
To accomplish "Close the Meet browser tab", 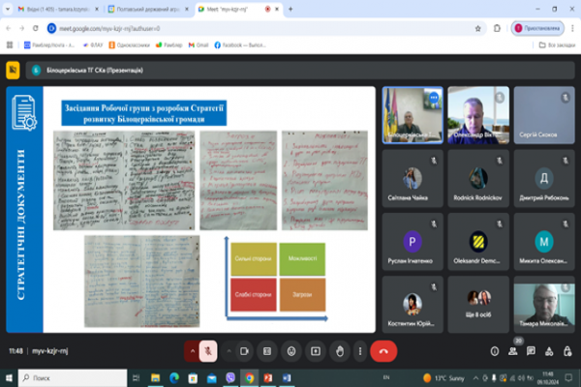I will [x=277, y=9].
